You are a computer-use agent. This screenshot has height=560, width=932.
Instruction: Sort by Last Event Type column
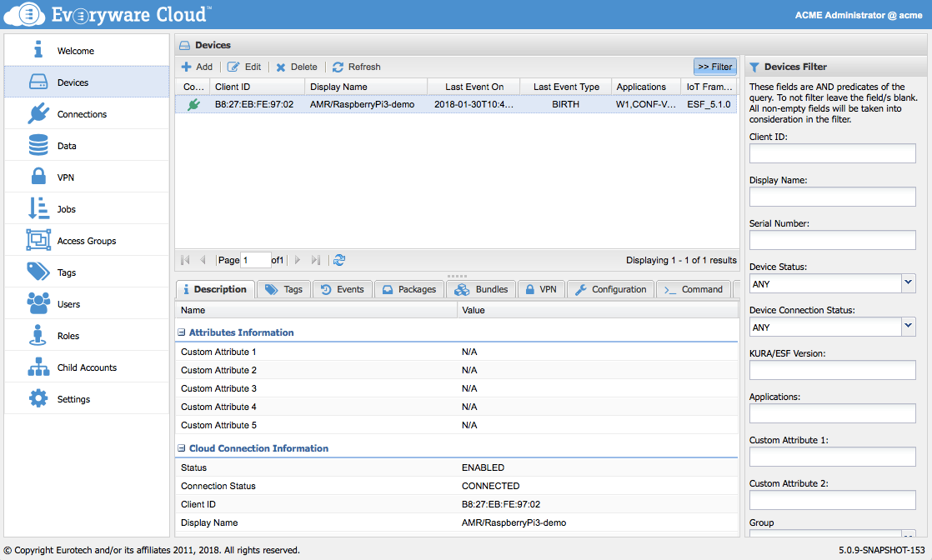pyautogui.click(x=566, y=87)
